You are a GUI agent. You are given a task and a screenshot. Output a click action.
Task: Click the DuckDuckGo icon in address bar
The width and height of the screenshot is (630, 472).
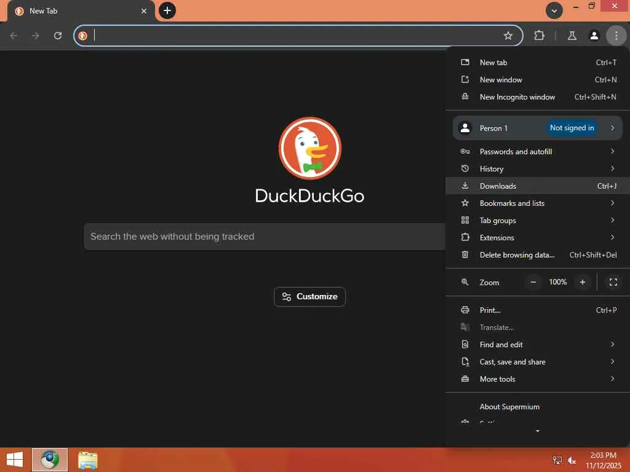[83, 36]
